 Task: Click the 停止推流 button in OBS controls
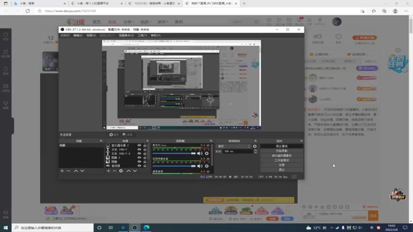pyautogui.click(x=281, y=146)
